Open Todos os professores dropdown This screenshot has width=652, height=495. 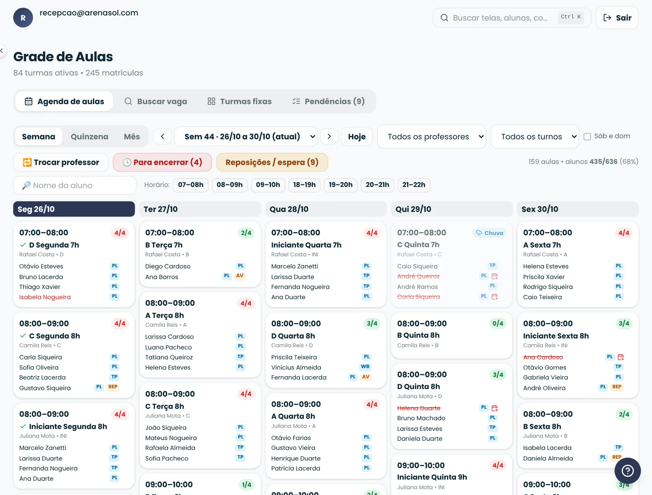pyautogui.click(x=432, y=136)
